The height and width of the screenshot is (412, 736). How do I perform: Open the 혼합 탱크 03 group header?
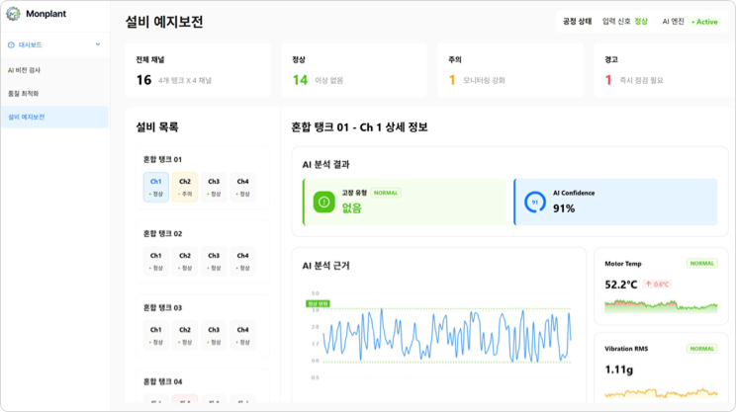[162, 307]
